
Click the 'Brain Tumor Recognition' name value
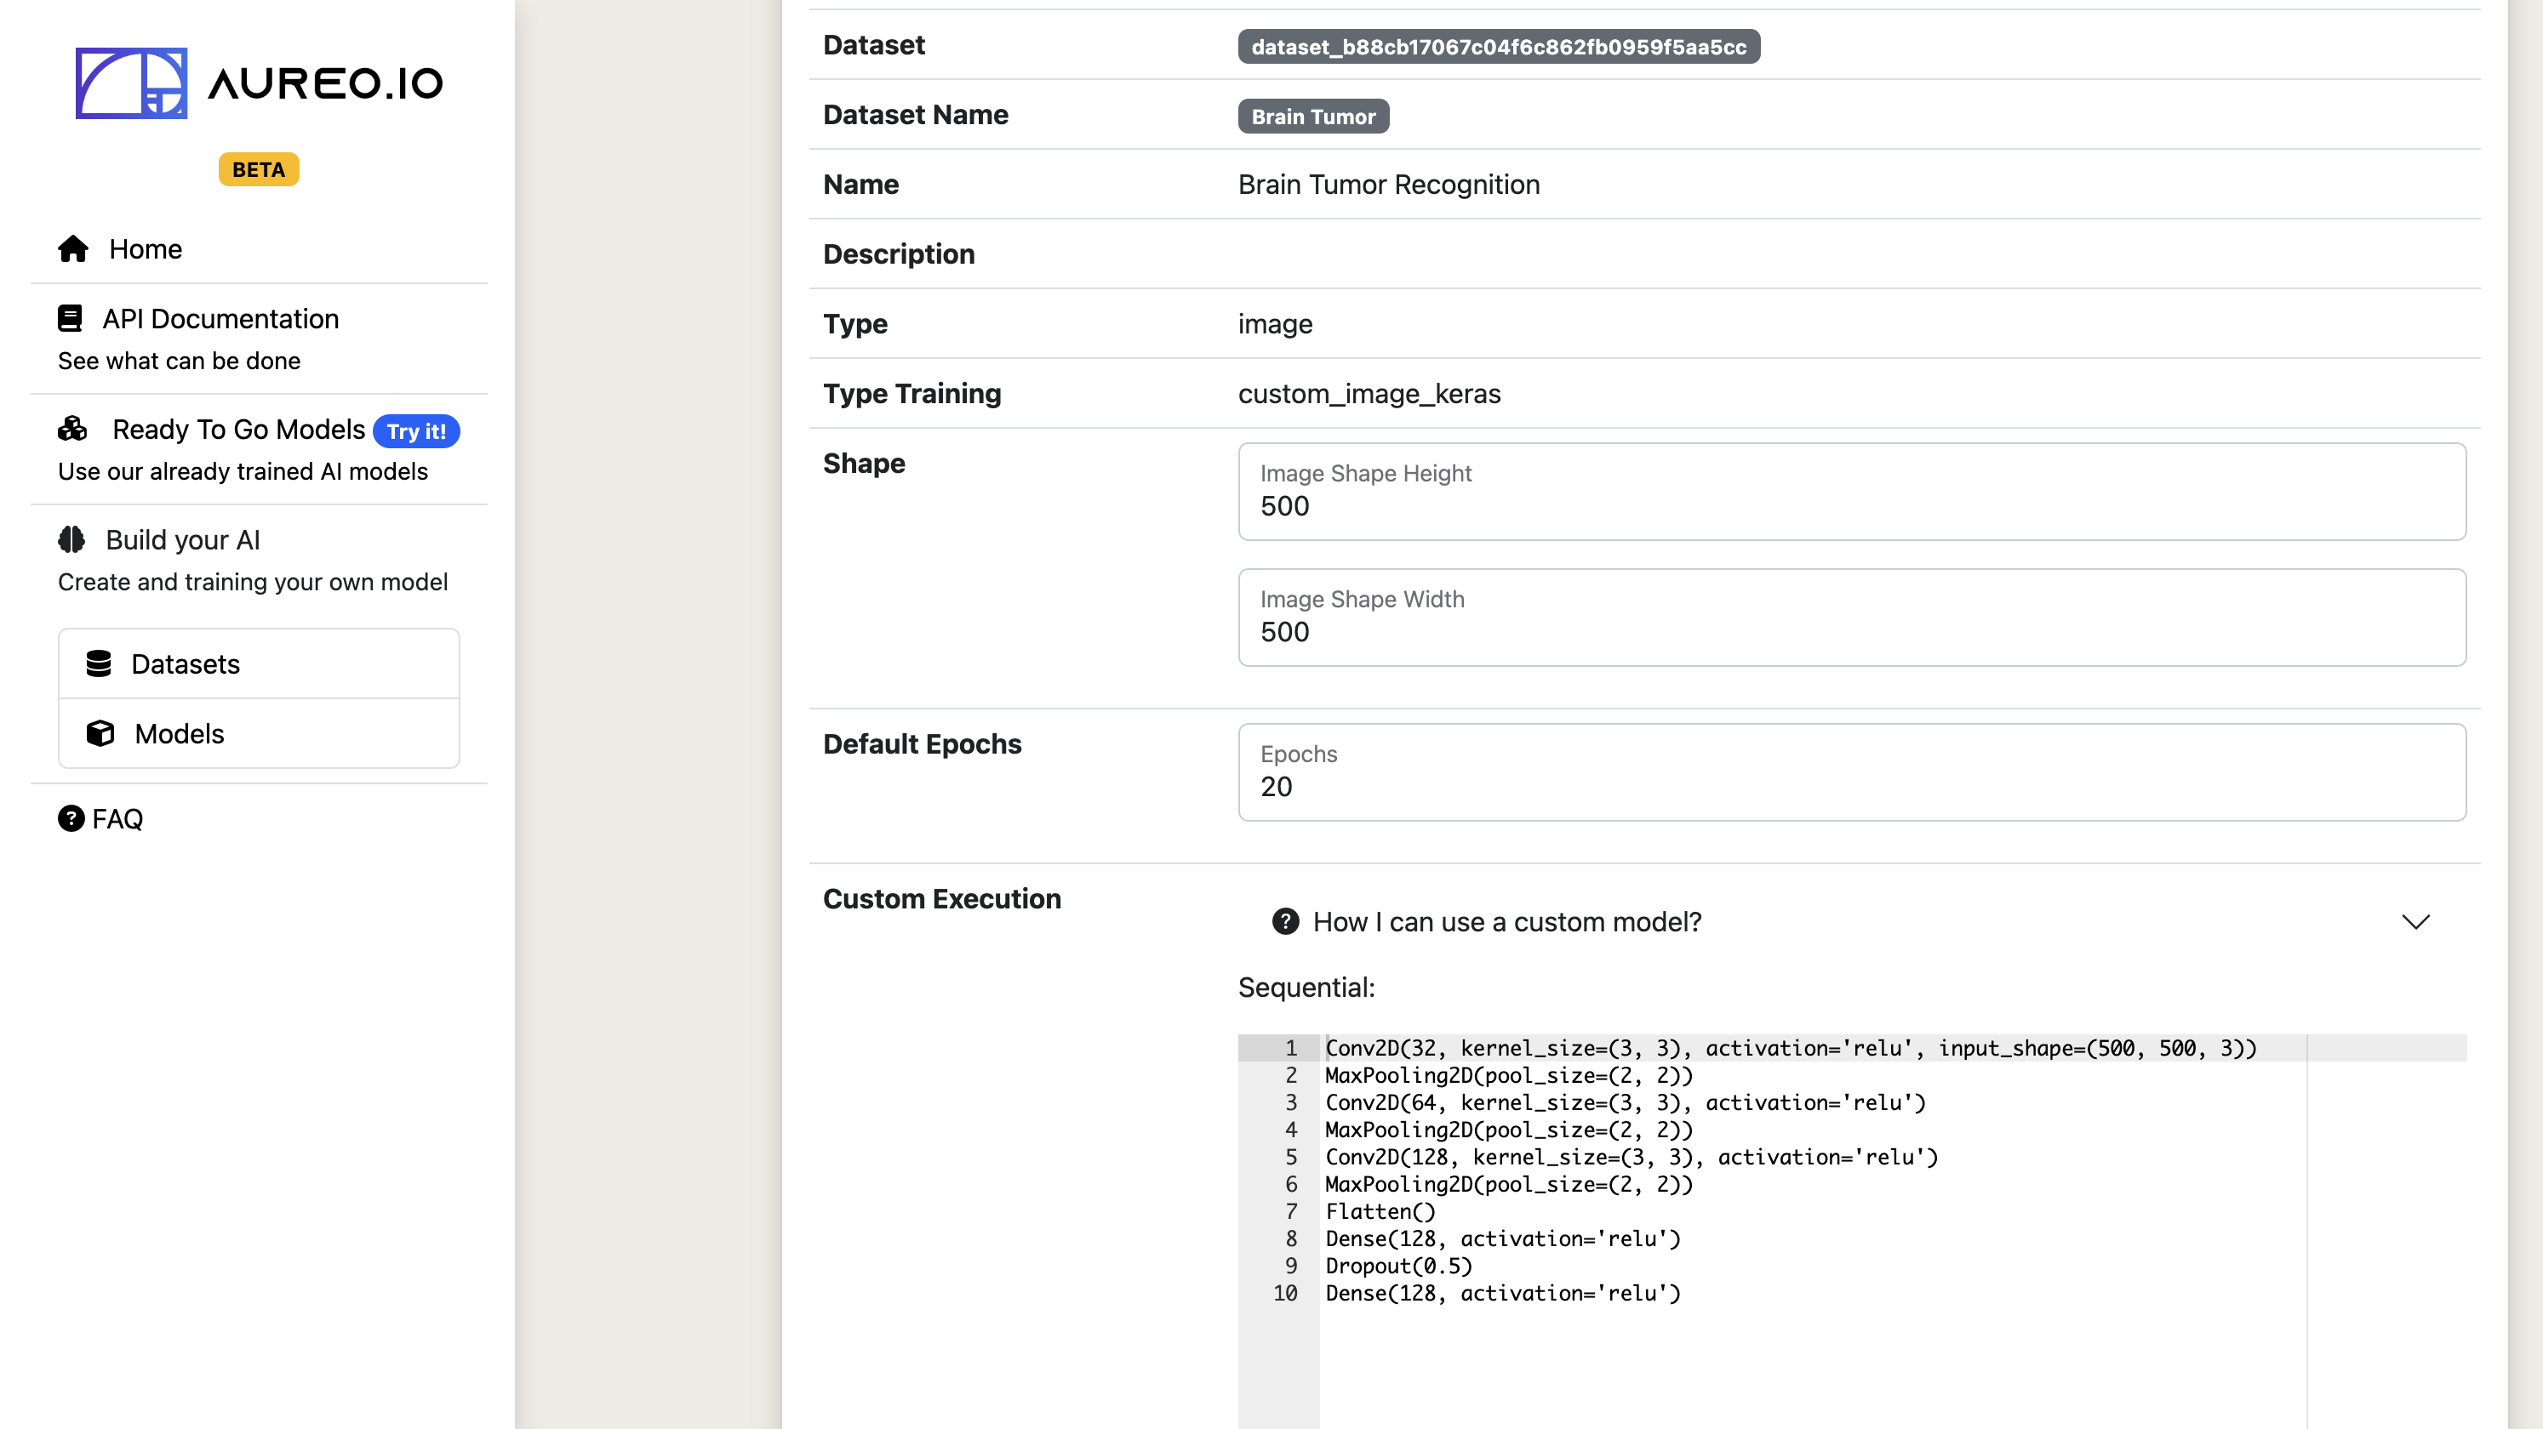click(x=1388, y=185)
